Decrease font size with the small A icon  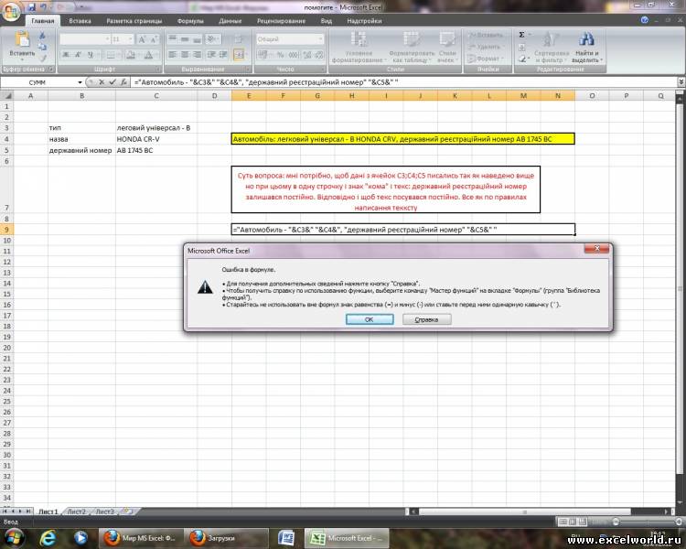pyautogui.click(x=154, y=39)
